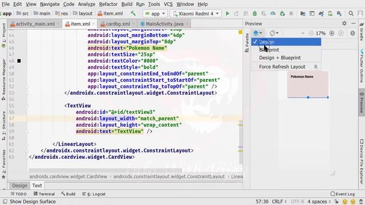This screenshot has height=205, width=365.
Task: Click the Debug app bug icon
Action: pos(255,14)
